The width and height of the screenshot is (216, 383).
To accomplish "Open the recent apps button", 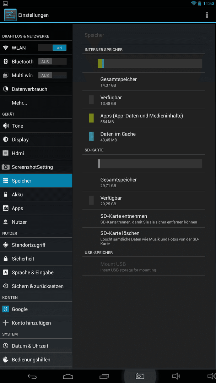I will (104, 376).
